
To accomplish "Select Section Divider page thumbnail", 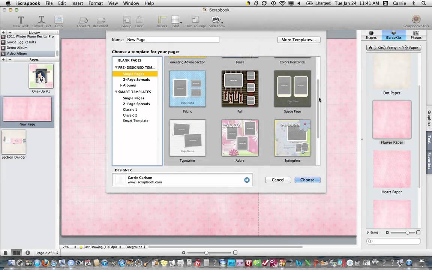I will 14,142.
